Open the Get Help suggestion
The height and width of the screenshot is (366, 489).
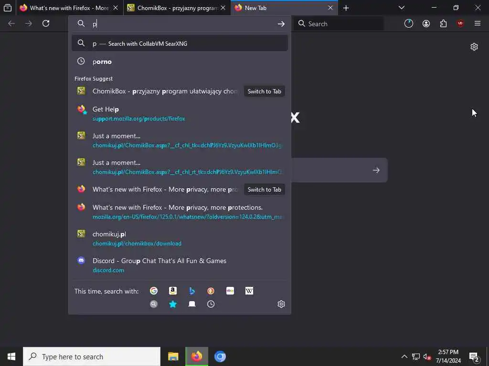point(180,113)
